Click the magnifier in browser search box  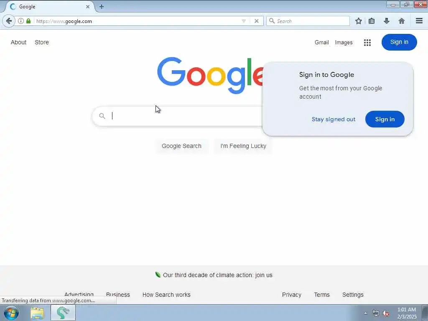[272, 21]
